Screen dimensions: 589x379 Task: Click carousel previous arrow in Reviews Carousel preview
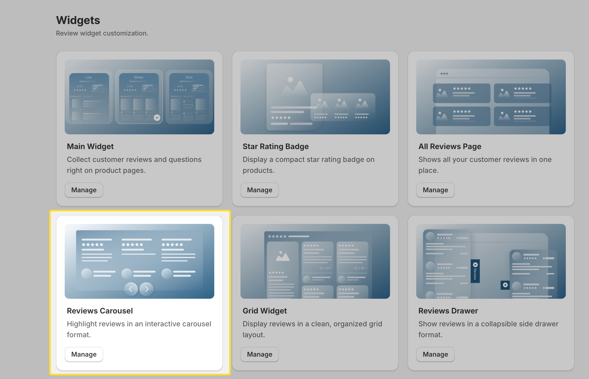131,289
